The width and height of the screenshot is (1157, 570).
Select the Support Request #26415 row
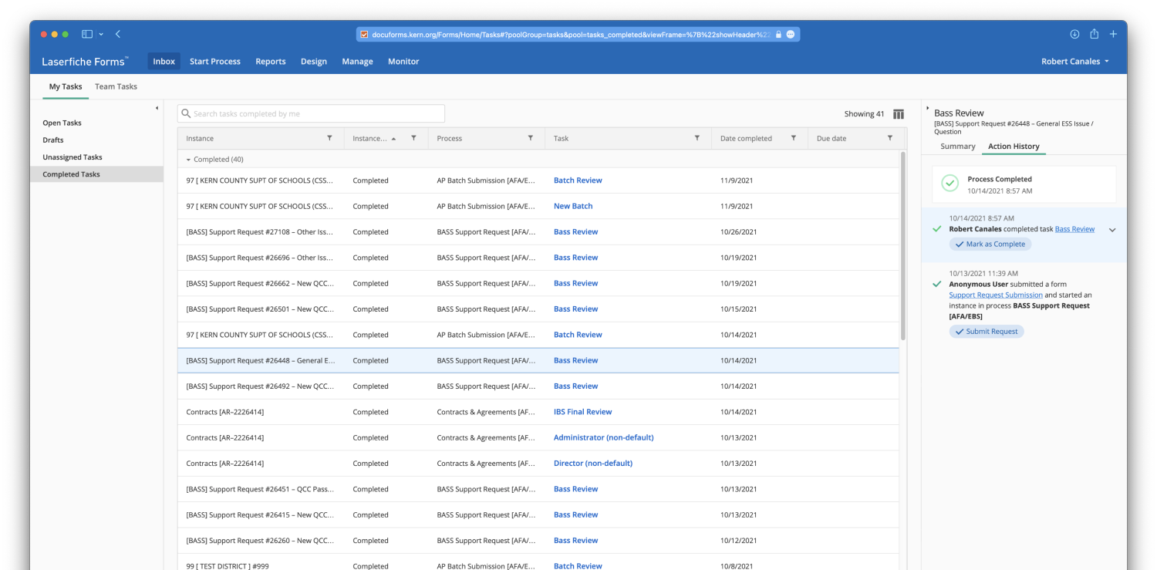coord(538,515)
